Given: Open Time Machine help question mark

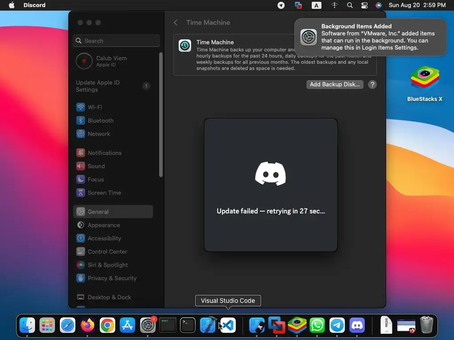Looking at the screenshot, I should [372, 85].
